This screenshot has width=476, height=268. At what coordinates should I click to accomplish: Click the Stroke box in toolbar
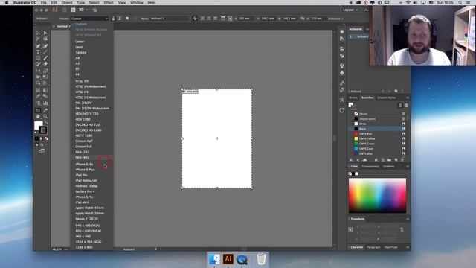[x=43, y=130]
